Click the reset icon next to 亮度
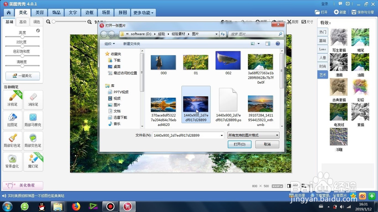 [38, 31]
